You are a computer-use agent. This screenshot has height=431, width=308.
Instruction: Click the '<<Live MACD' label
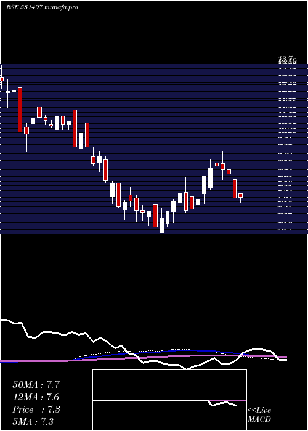point(259,415)
